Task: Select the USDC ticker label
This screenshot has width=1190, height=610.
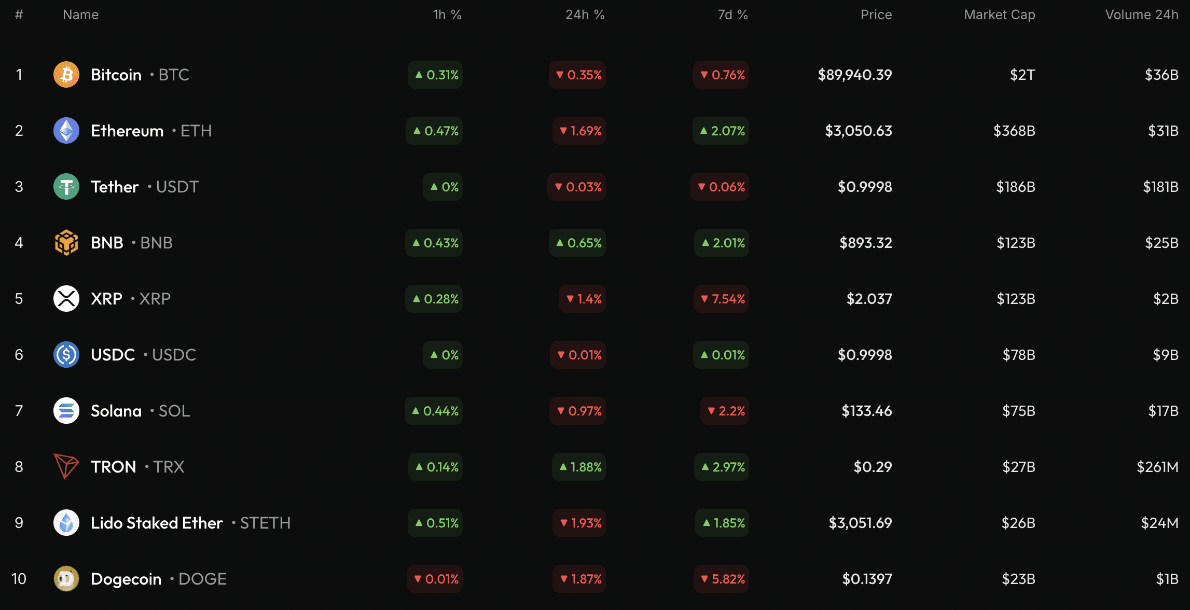Action: tap(173, 355)
